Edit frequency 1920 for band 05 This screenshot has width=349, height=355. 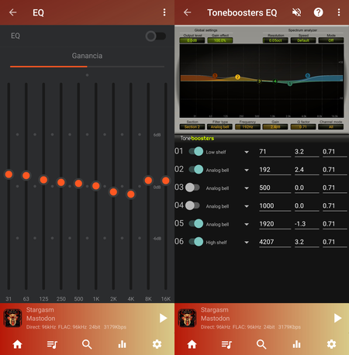[275, 224]
